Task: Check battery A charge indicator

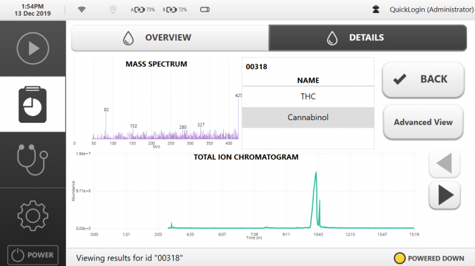Action: tap(142, 9)
